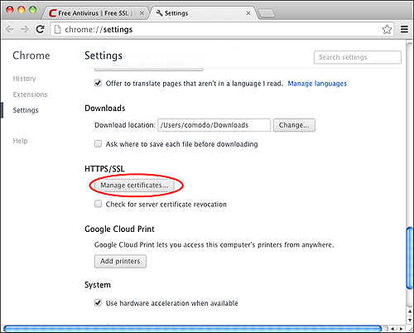Go back using the back arrow
The width and height of the screenshot is (414, 333).
(x=10, y=29)
